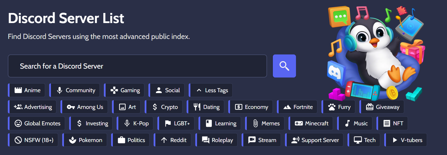Filter servers by Crypto tag
447x155 pixels.
[x=163, y=107]
